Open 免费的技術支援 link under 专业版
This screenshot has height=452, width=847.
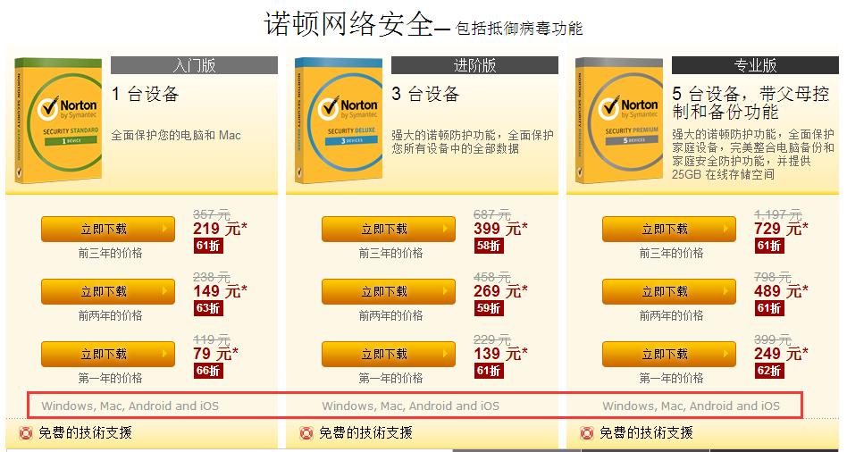[x=646, y=433]
